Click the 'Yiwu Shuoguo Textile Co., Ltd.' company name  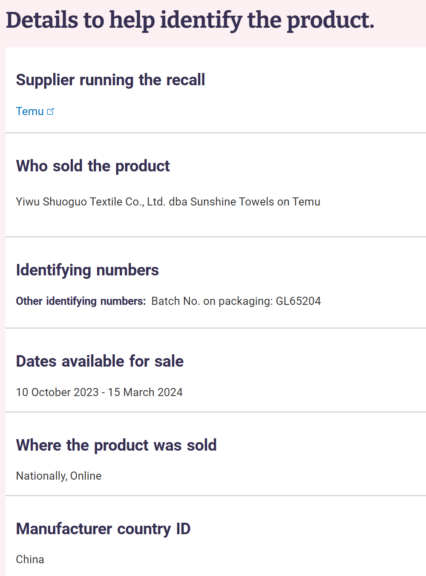[90, 202]
